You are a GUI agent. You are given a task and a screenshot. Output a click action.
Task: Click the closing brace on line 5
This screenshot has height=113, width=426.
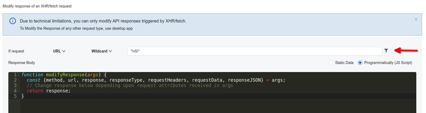[23, 96]
